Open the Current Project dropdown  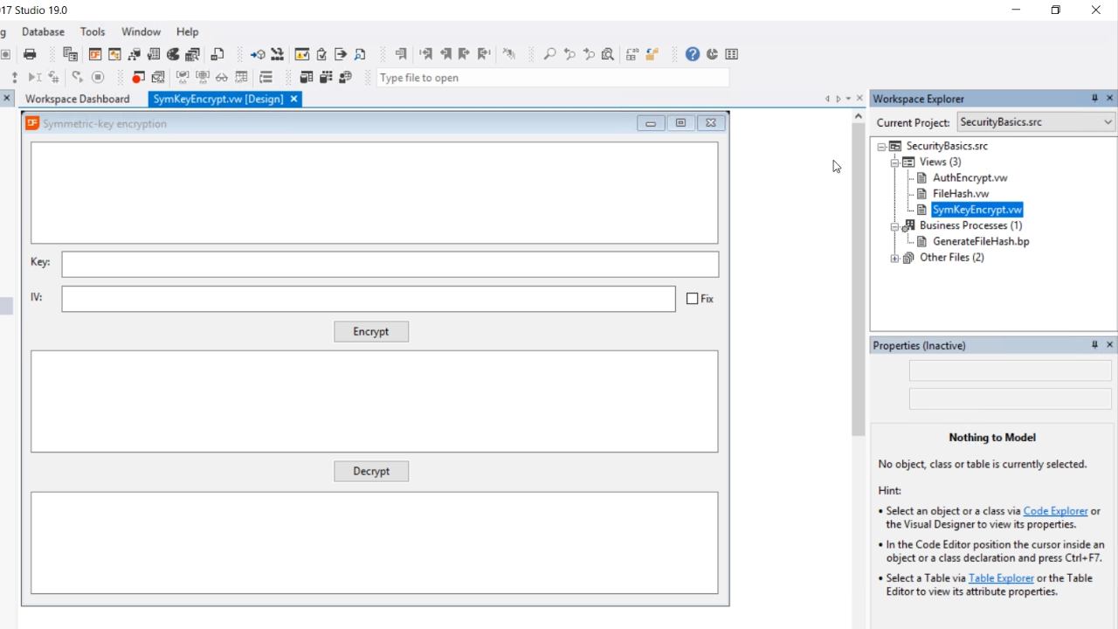pyautogui.click(x=1108, y=122)
